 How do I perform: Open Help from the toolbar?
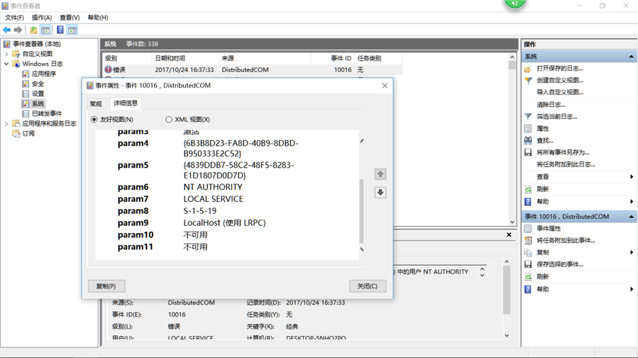59,29
